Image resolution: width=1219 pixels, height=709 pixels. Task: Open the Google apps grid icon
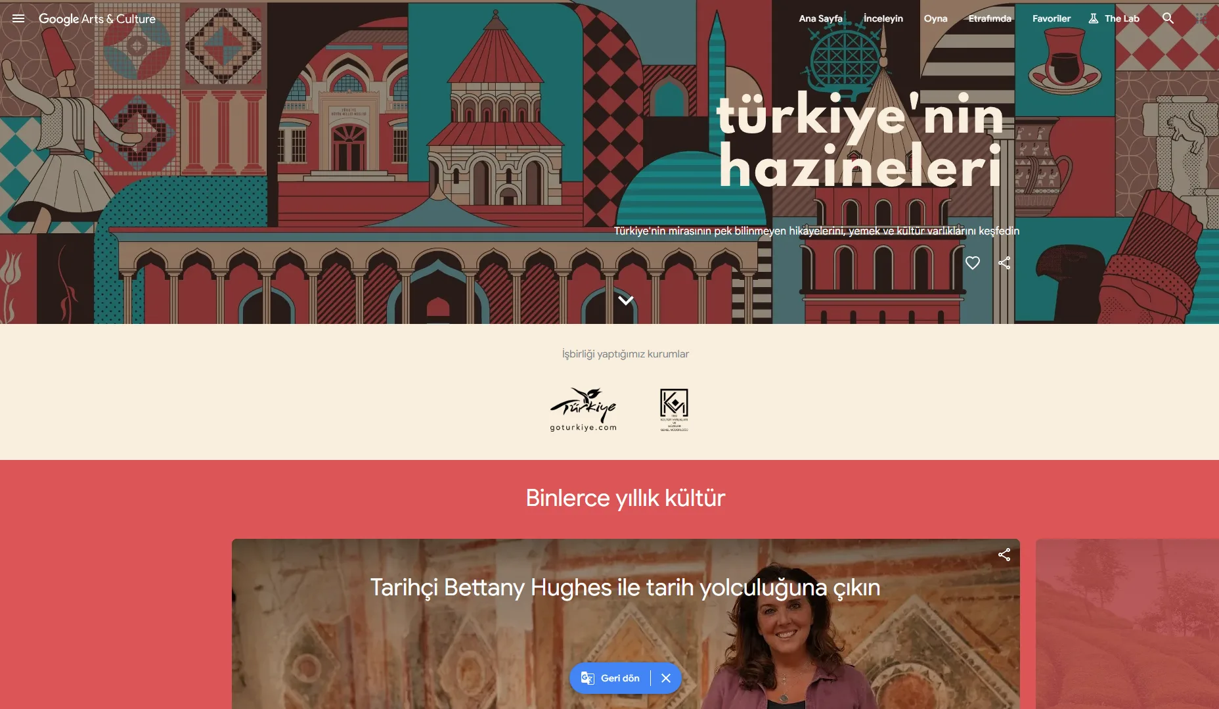(x=1201, y=18)
